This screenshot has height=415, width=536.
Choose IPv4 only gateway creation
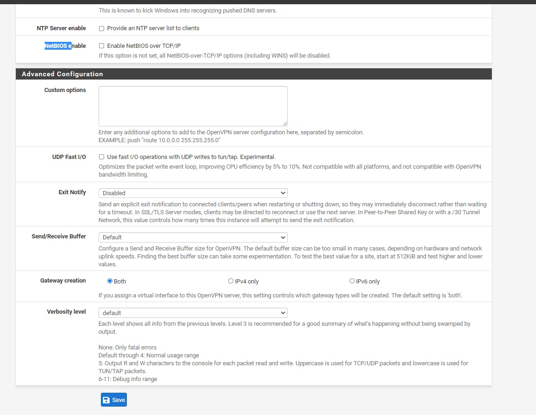(x=231, y=281)
